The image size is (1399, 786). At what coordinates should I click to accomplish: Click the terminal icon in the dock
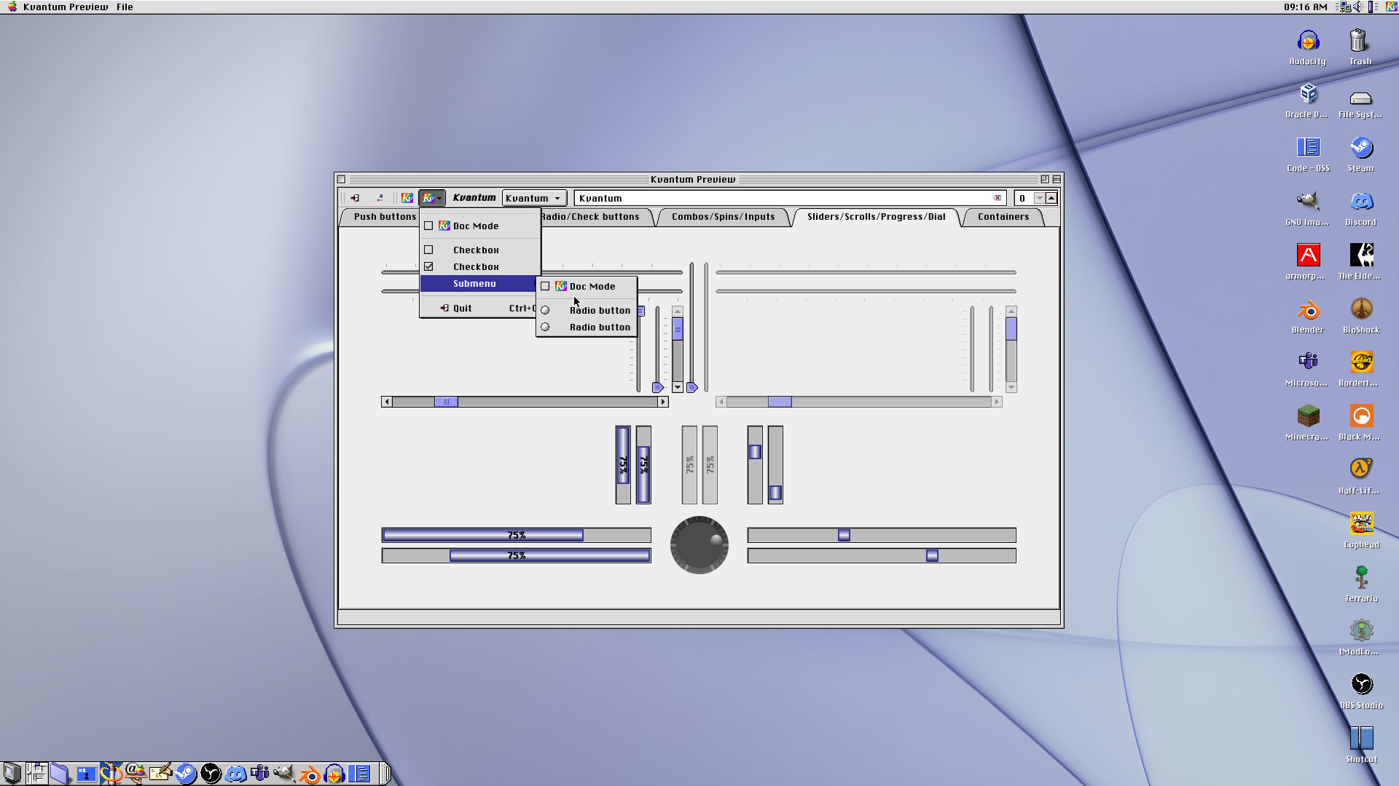(x=86, y=774)
